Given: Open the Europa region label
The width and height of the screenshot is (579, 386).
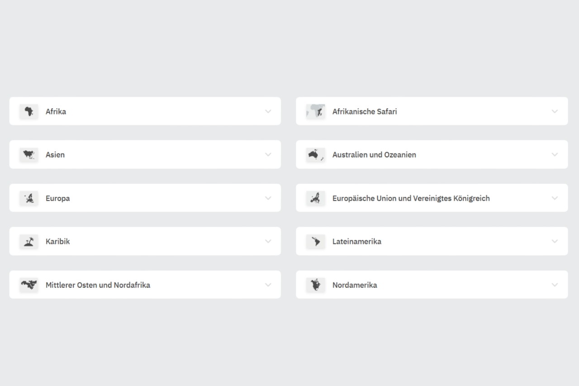Looking at the screenshot, I should tap(57, 198).
